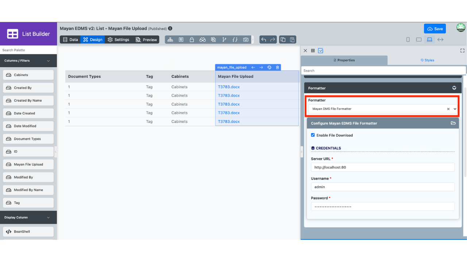Open the first T3783.docx link
The height and width of the screenshot is (262, 467).
(229, 87)
